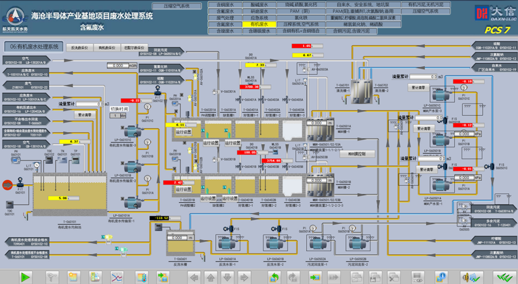
Task: Click the red circular inlet indicator
Action: [x=7, y=185]
